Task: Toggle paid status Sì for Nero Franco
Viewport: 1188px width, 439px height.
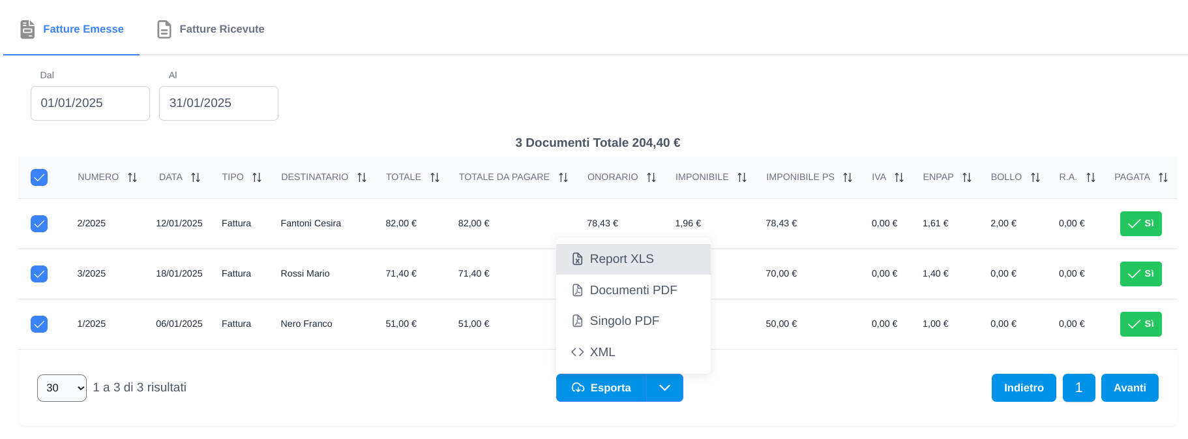Action: (x=1140, y=324)
